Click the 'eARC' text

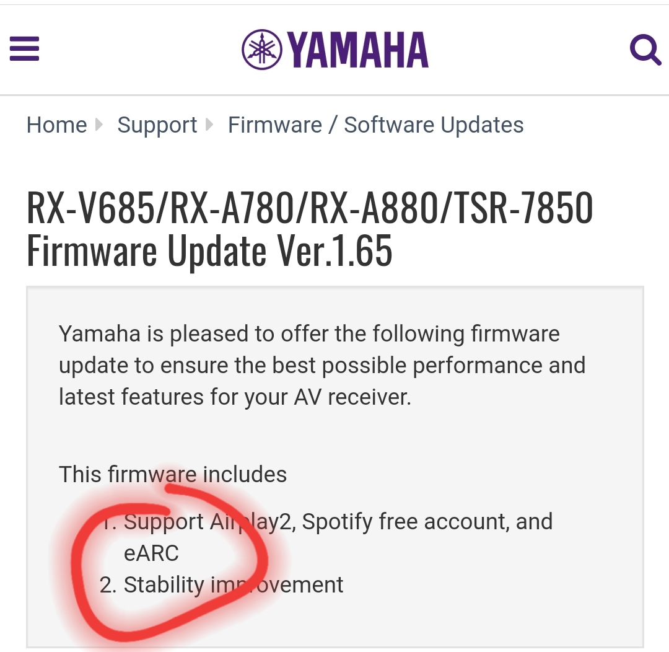151,553
